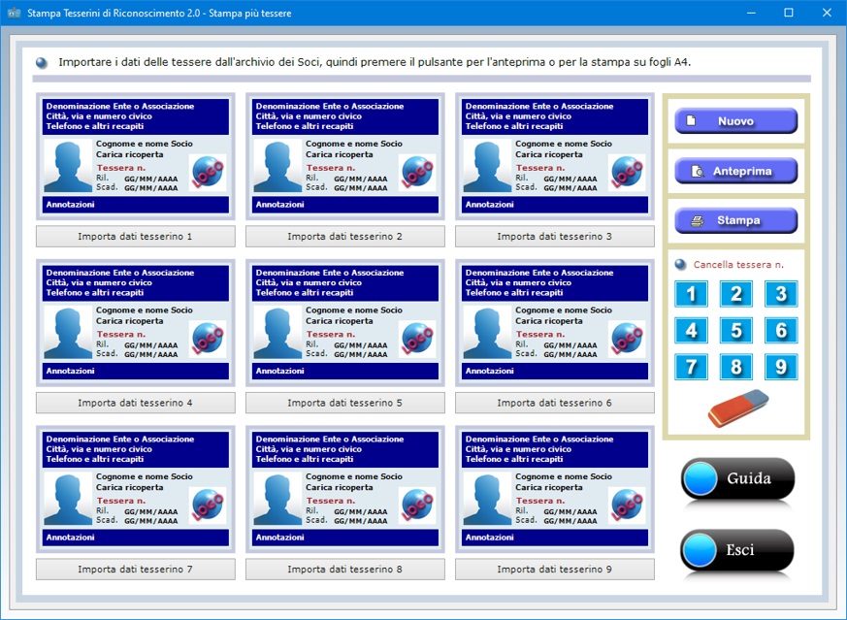Click Importa dati tesserino 2

point(345,237)
